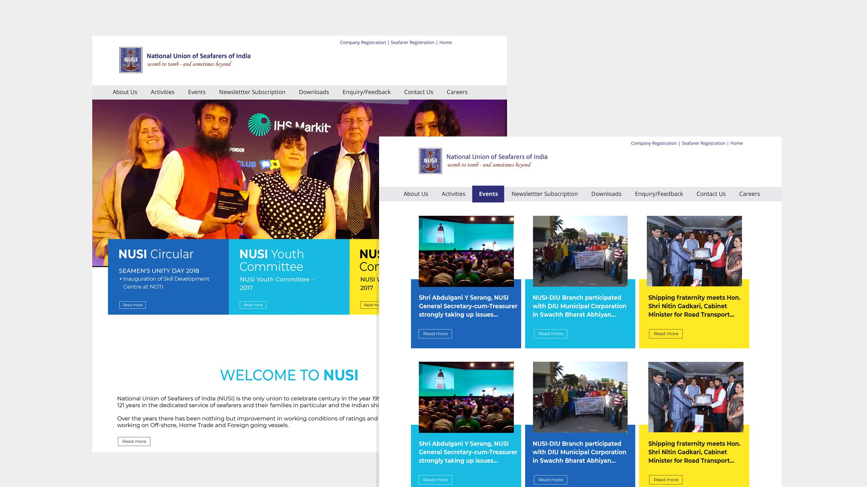867x487 pixels.
Task: Click Read more on second-row Shipping fraternity card
Action: point(666,480)
